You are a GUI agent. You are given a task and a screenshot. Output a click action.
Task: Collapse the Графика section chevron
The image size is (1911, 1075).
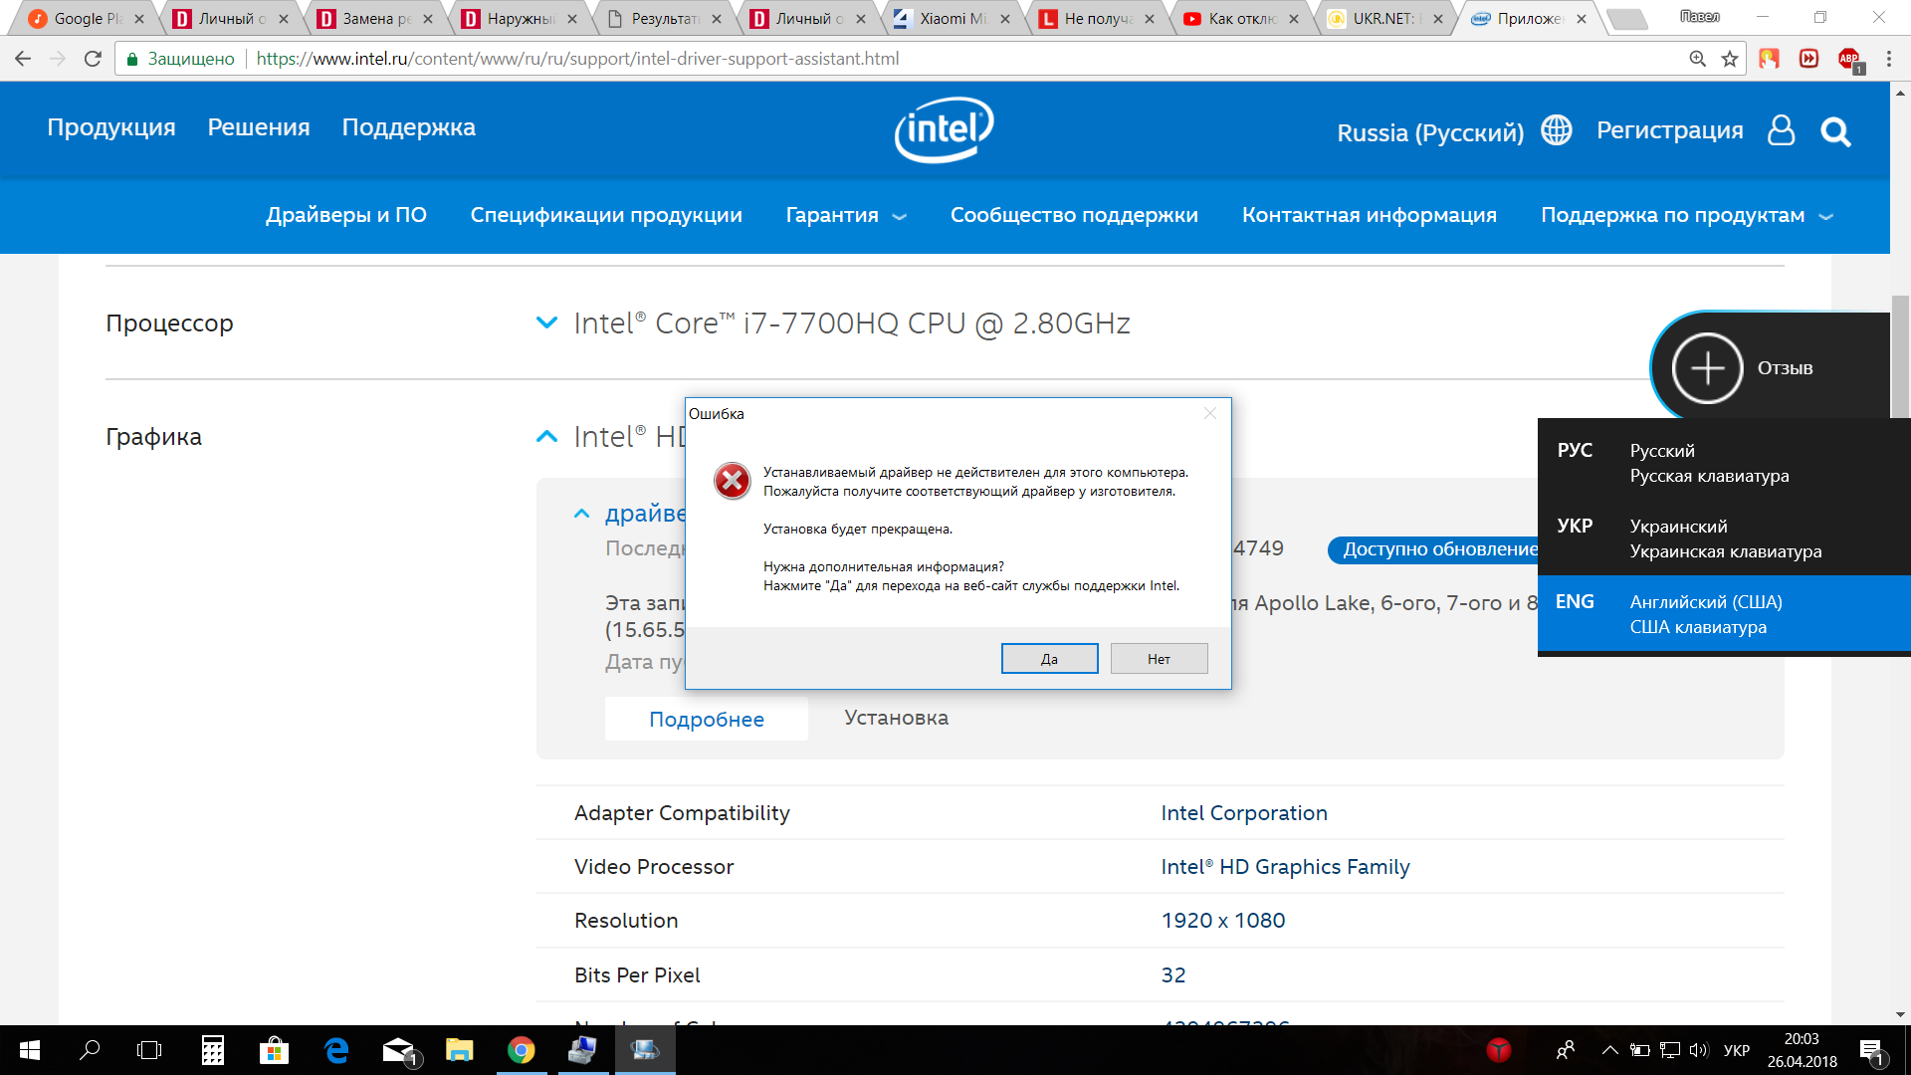tap(546, 436)
